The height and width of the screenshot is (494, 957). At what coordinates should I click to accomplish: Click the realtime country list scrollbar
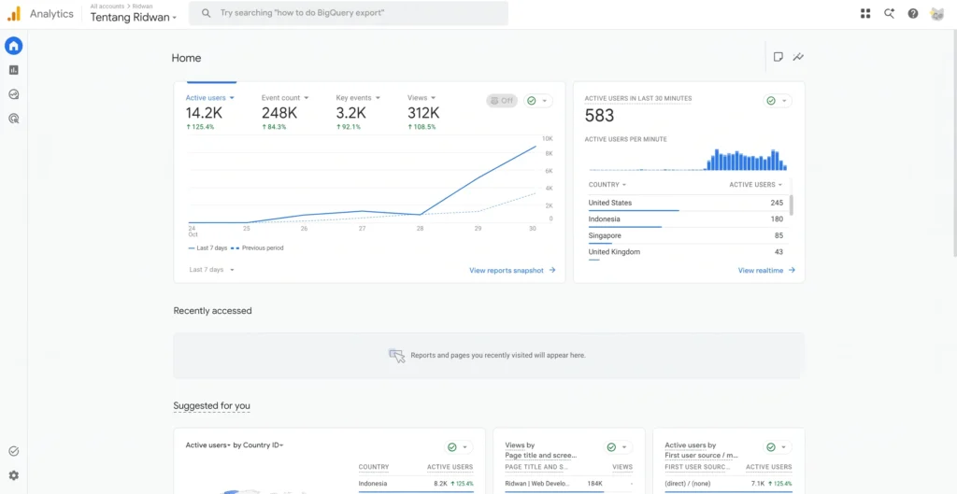point(792,205)
